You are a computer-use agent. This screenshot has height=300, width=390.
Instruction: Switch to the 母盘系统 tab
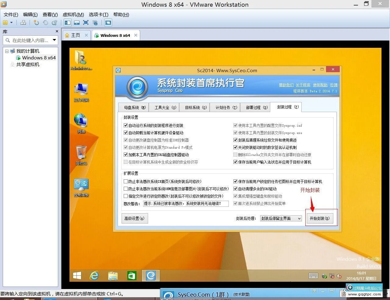(x=133, y=107)
